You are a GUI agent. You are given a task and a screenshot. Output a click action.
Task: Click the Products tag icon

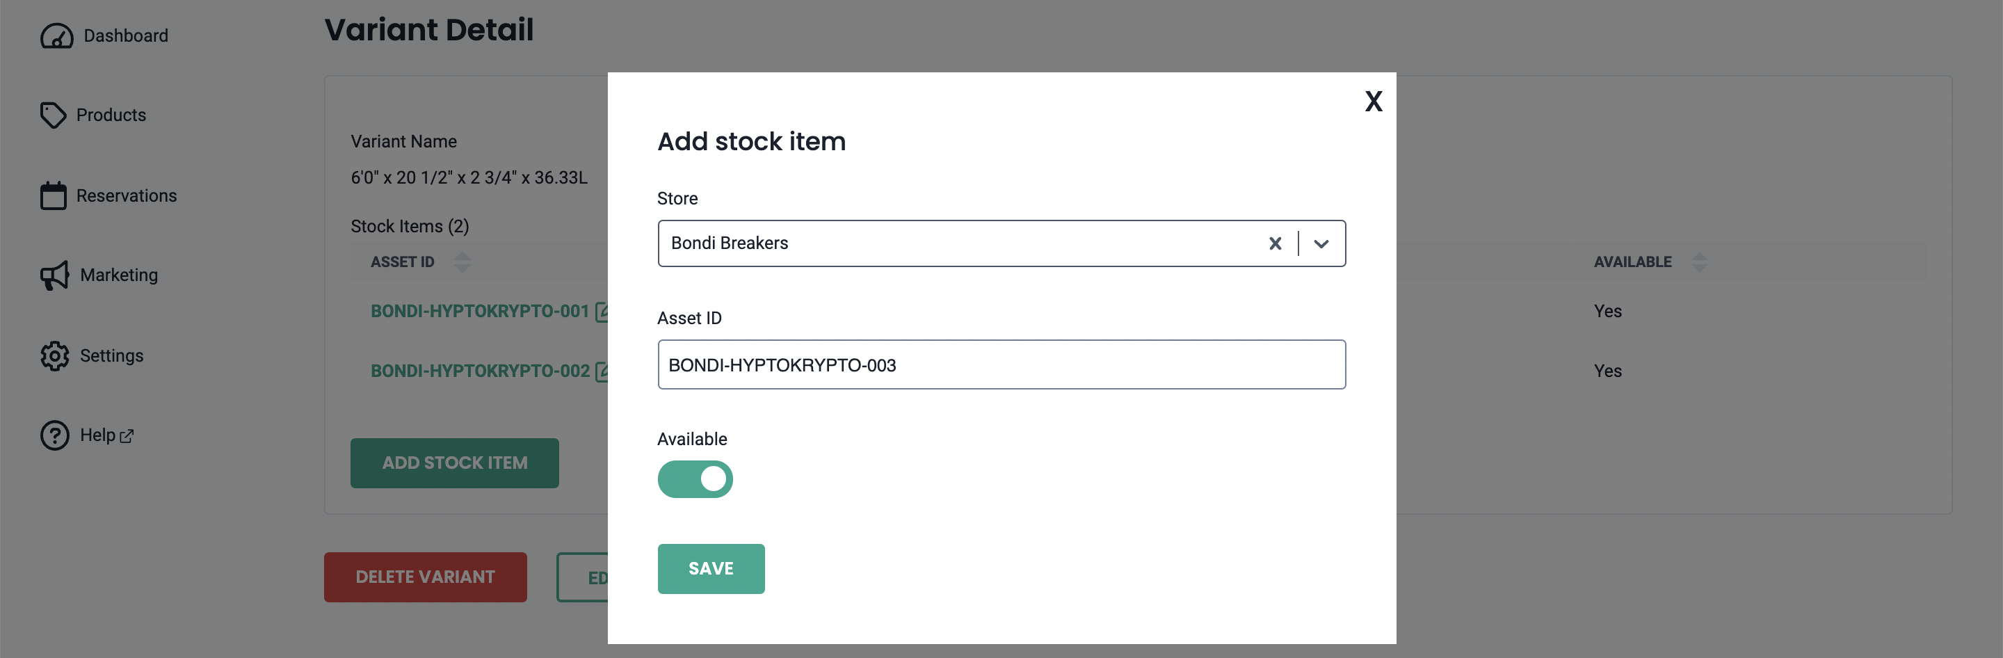(x=53, y=115)
